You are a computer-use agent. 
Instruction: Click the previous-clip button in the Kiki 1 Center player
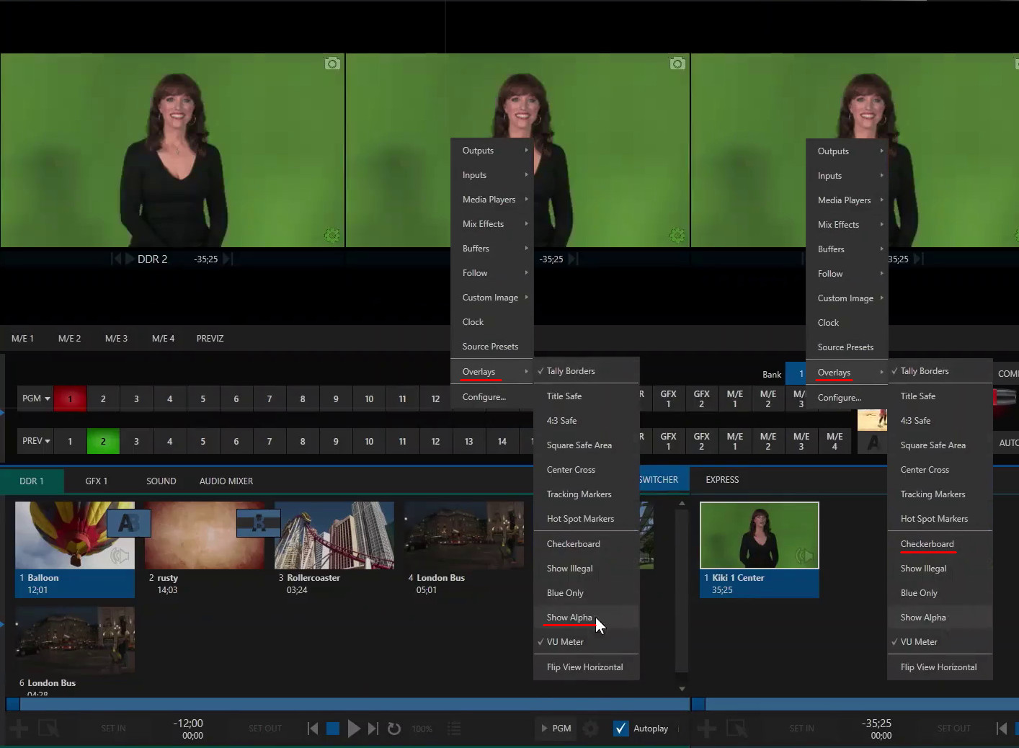coord(1001,729)
